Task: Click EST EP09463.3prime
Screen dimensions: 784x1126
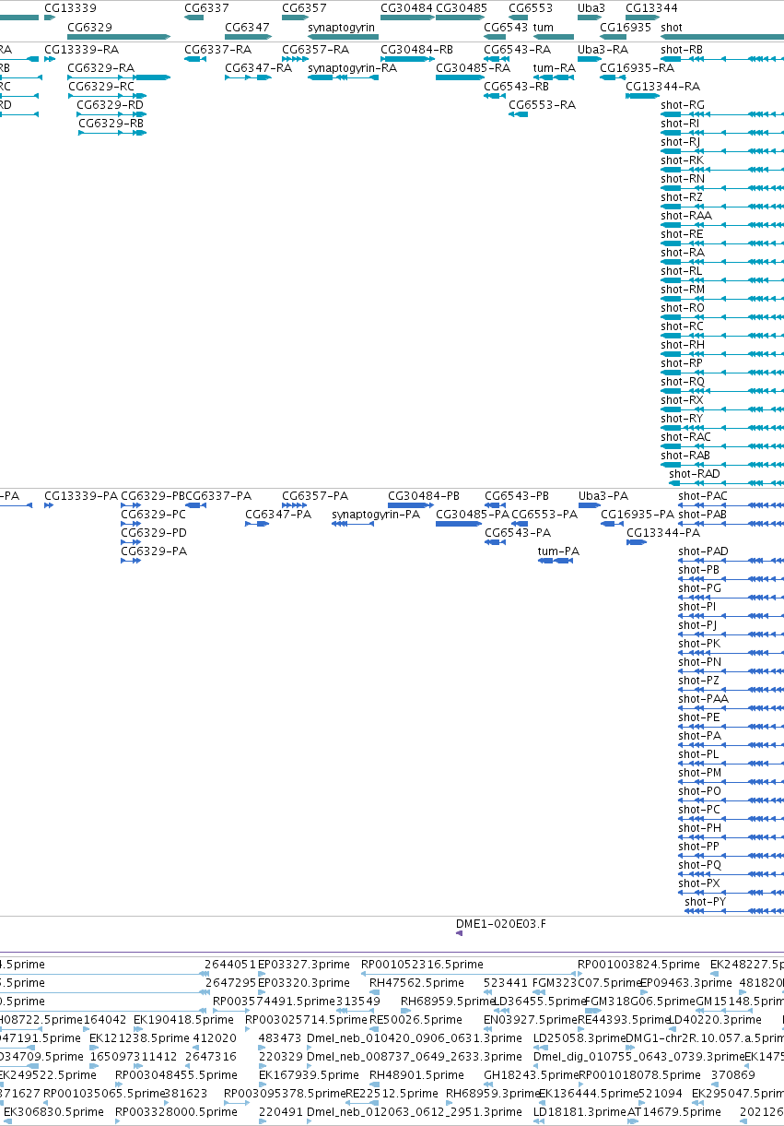Action: (687, 983)
